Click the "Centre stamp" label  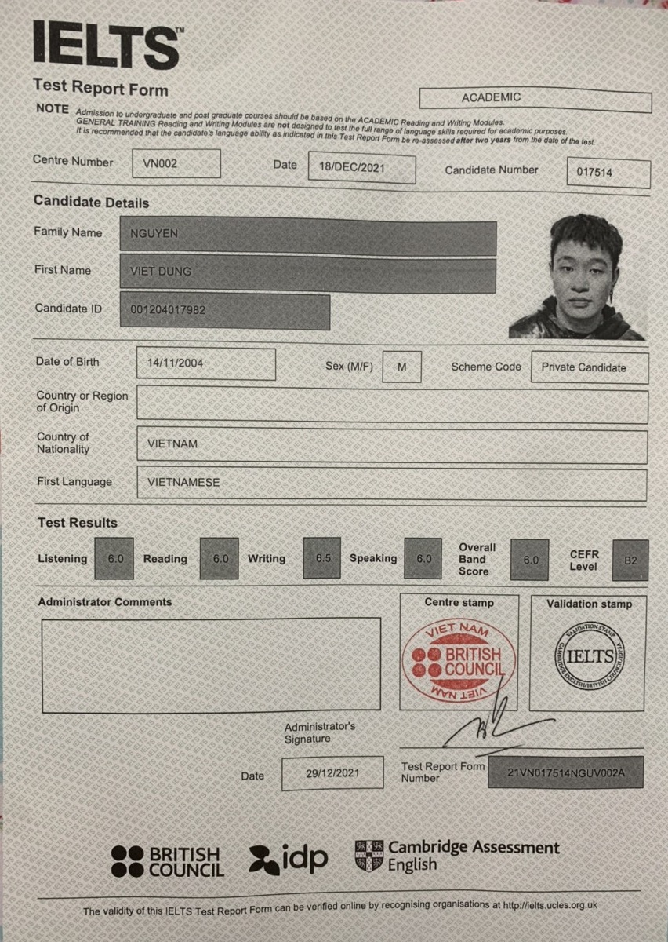(459, 602)
